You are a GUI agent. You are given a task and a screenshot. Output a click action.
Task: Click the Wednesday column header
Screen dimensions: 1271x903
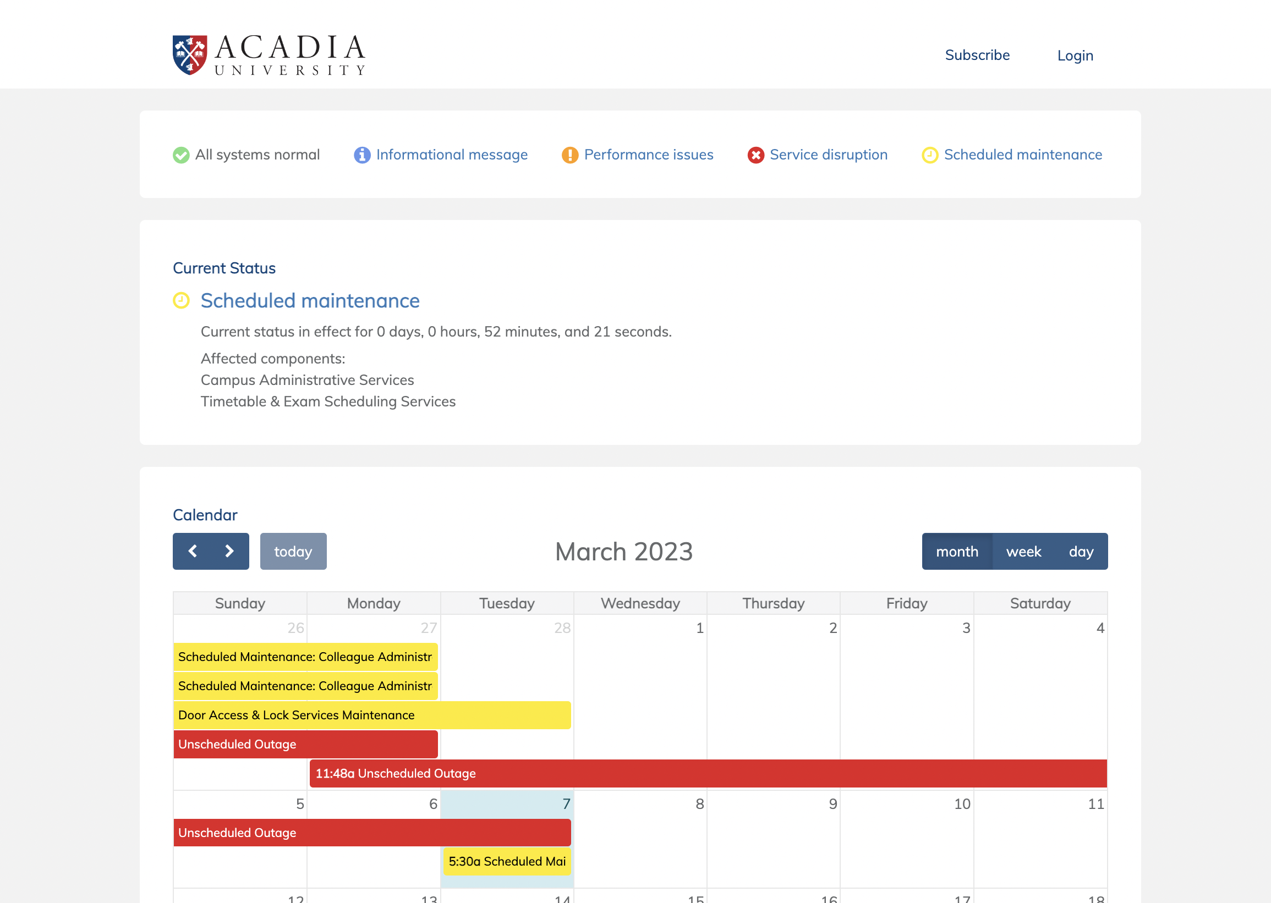[640, 603]
